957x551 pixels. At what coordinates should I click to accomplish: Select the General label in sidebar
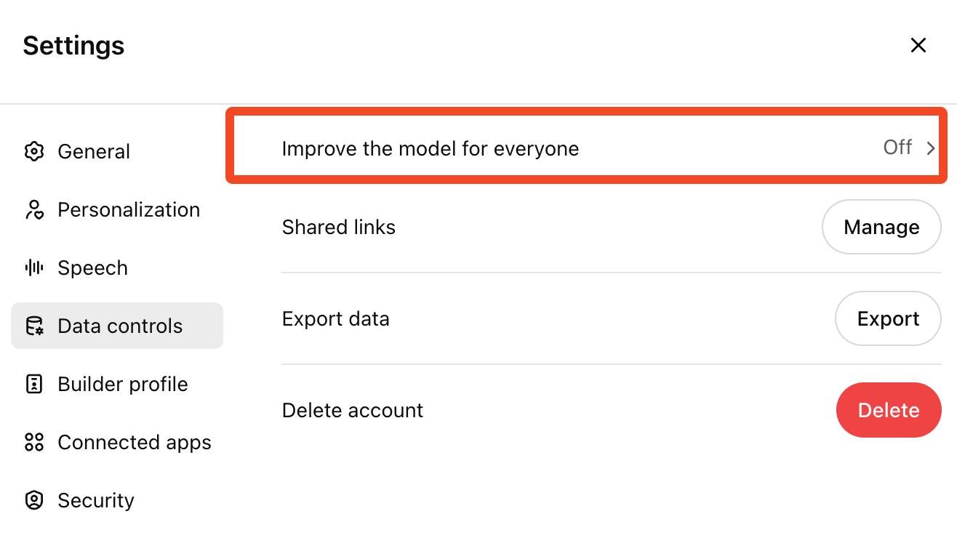(x=94, y=151)
